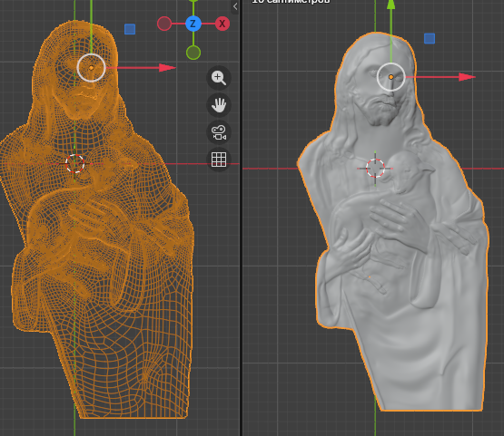Click the 3D cursor in the solid viewport
The image size is (504, 436).
click(x=375, y=168)
